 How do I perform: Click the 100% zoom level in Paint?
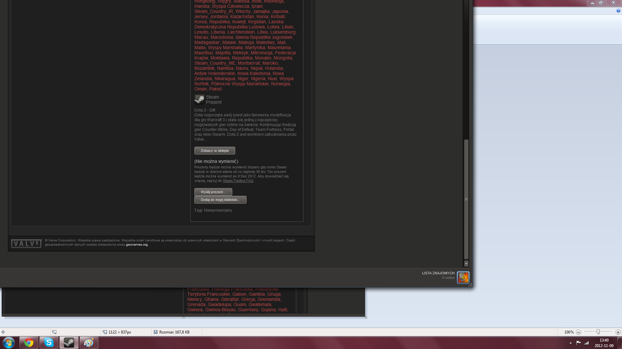[x=569, y=332]
